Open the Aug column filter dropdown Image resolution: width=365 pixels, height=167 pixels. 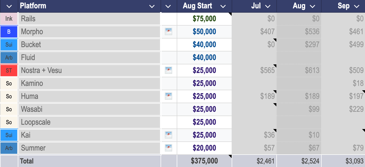pos(312,6)
